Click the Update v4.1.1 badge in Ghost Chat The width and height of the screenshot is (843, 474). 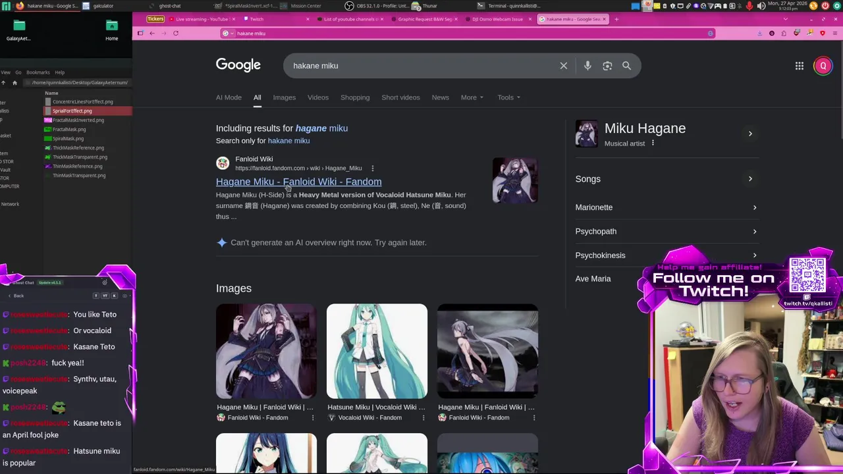[49, 282]
